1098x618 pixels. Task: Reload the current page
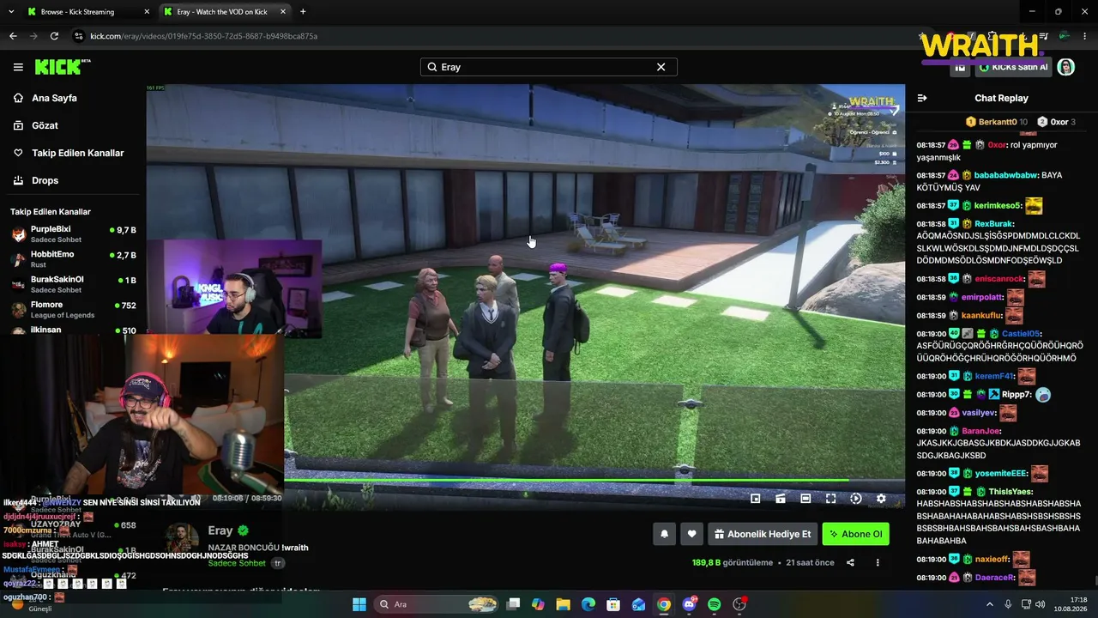click(54, 36)
